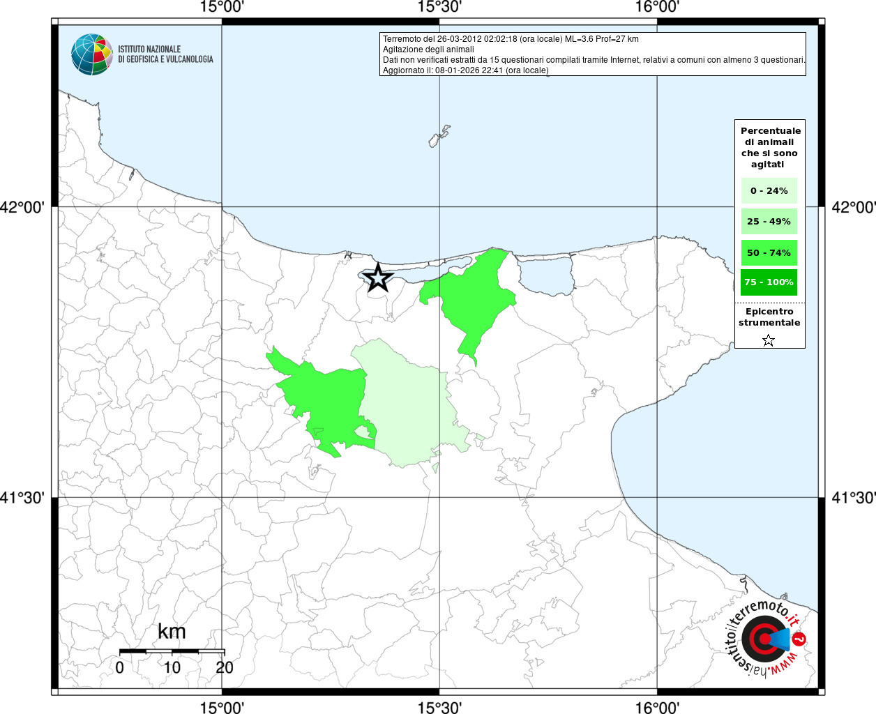
Task: Click the 15°30' label on top axis
Action: 439,7
